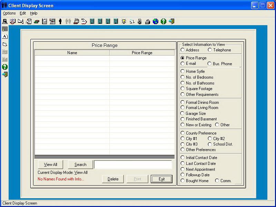Click the grid icon in the left sidebar
Viewport: 276px width, 207px height.
[5, 29]
